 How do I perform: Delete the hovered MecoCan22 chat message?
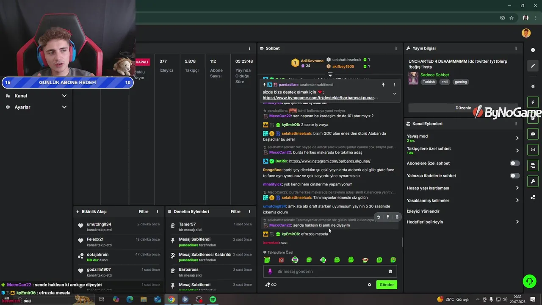(x=397, y=217)
